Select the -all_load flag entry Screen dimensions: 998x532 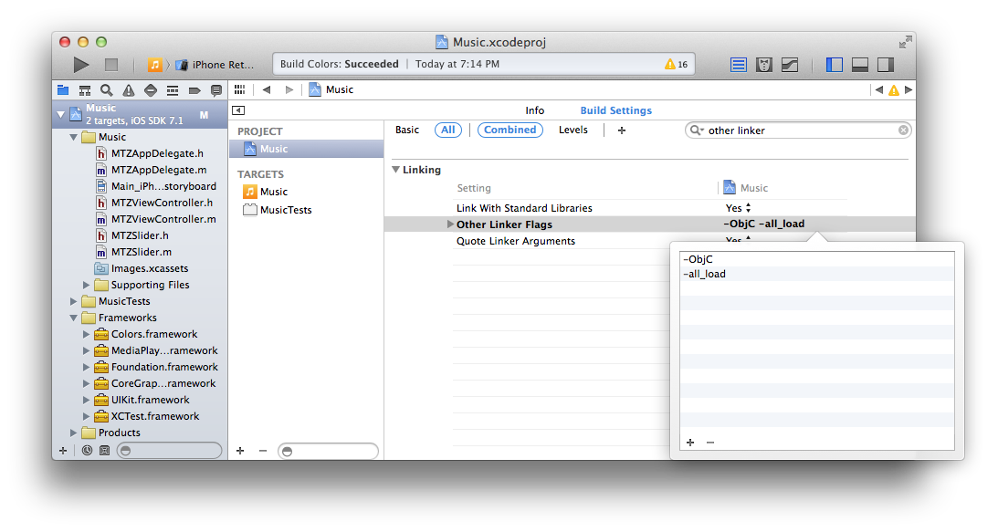(x=817, y=275)
